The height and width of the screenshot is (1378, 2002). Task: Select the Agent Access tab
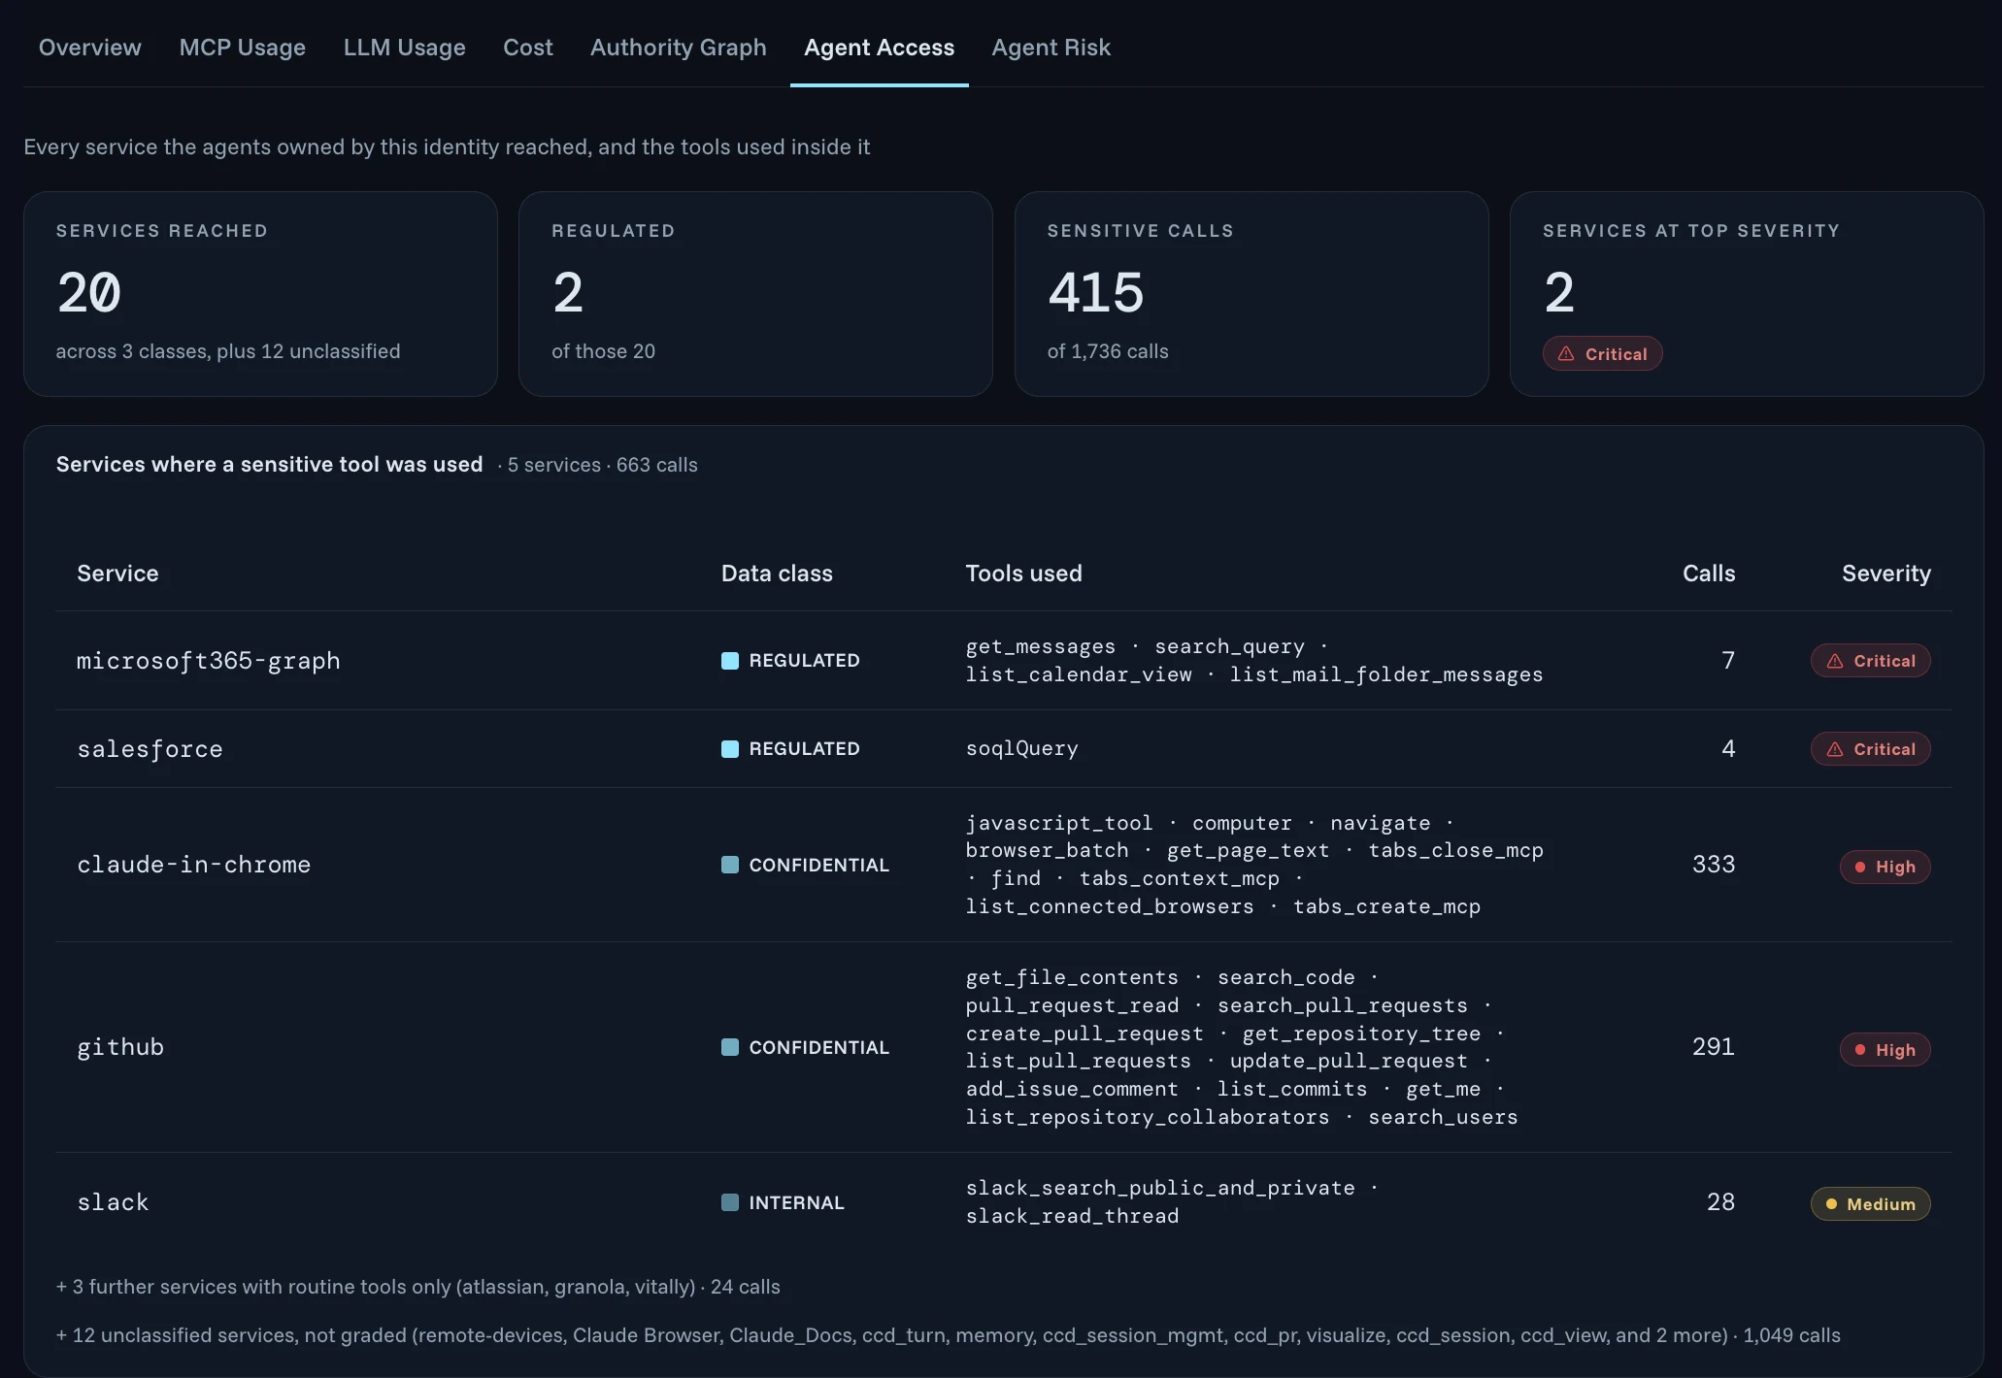point(879,48)
